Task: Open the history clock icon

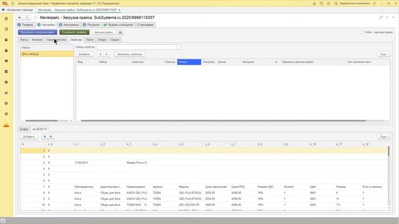Action: [x=322, y=3]
